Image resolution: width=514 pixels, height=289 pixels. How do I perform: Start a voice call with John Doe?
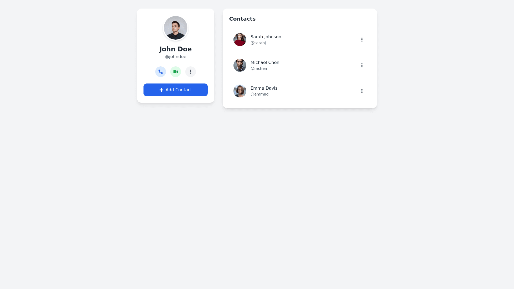pyautogui.click(x=161, y=72)
